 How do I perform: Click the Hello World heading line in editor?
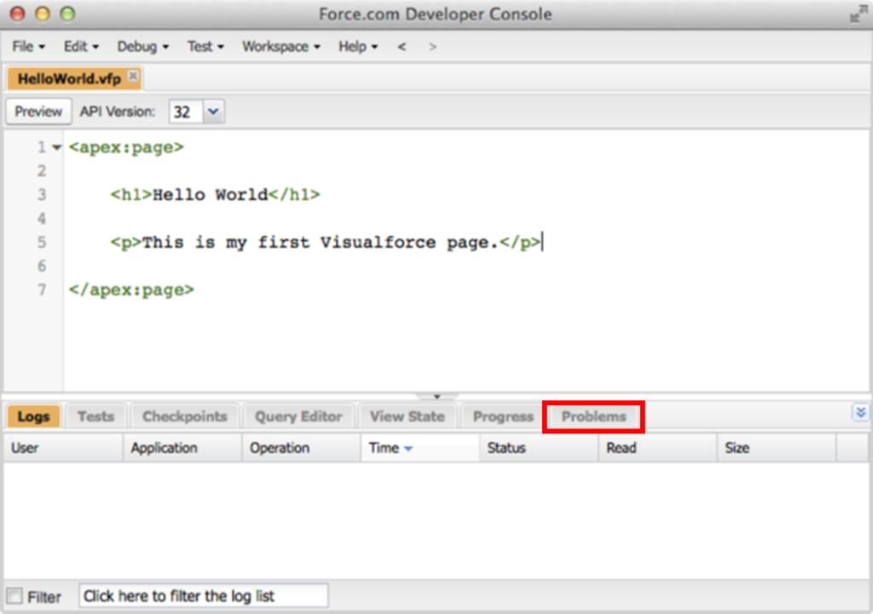(x=215, y=195)
